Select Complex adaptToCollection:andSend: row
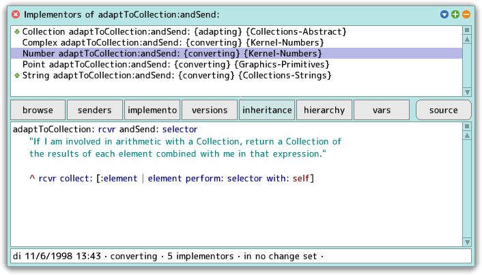The image size is (482, 275). [236, 42]
